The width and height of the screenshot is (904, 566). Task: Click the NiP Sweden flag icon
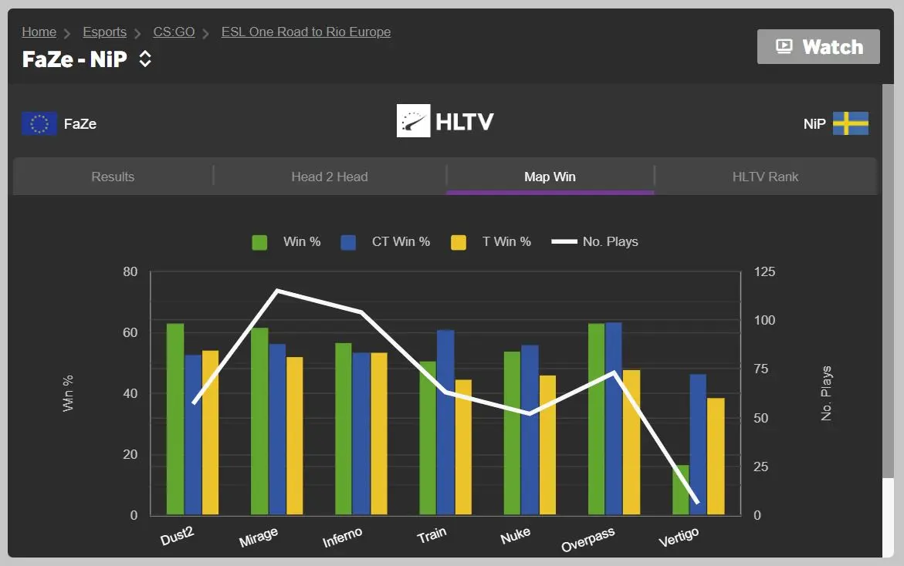point(851,123)
